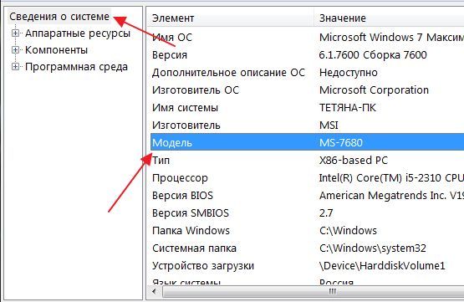This screenshot has width=464, height=302.
Task: Select the Имя ОС row
Action: [307, 38]
